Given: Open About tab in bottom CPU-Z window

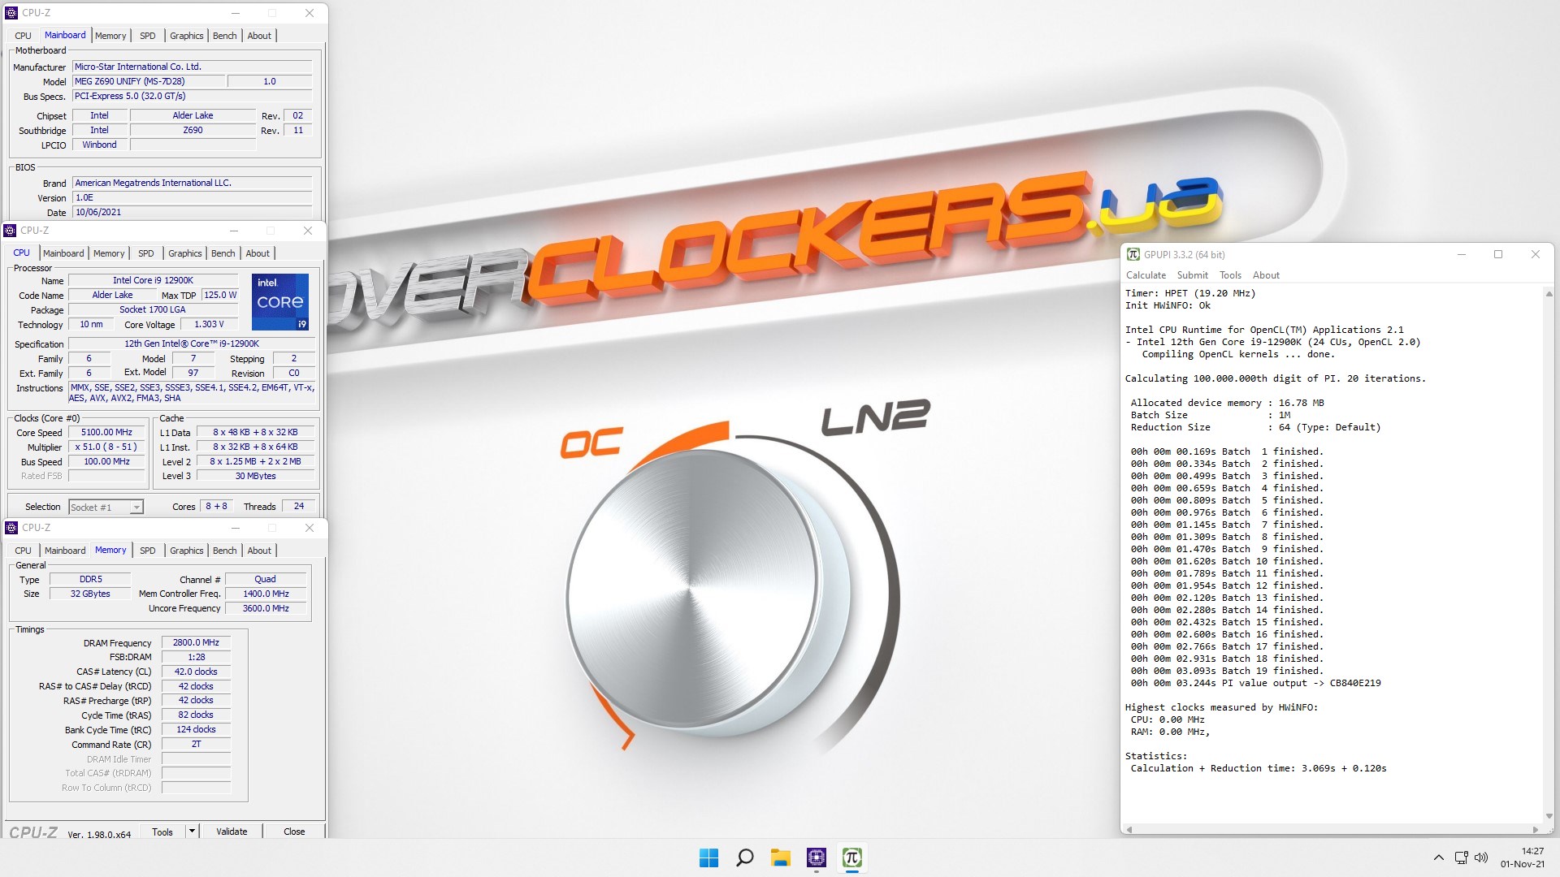Looking at the screenshot, I should tap(259, 551).
